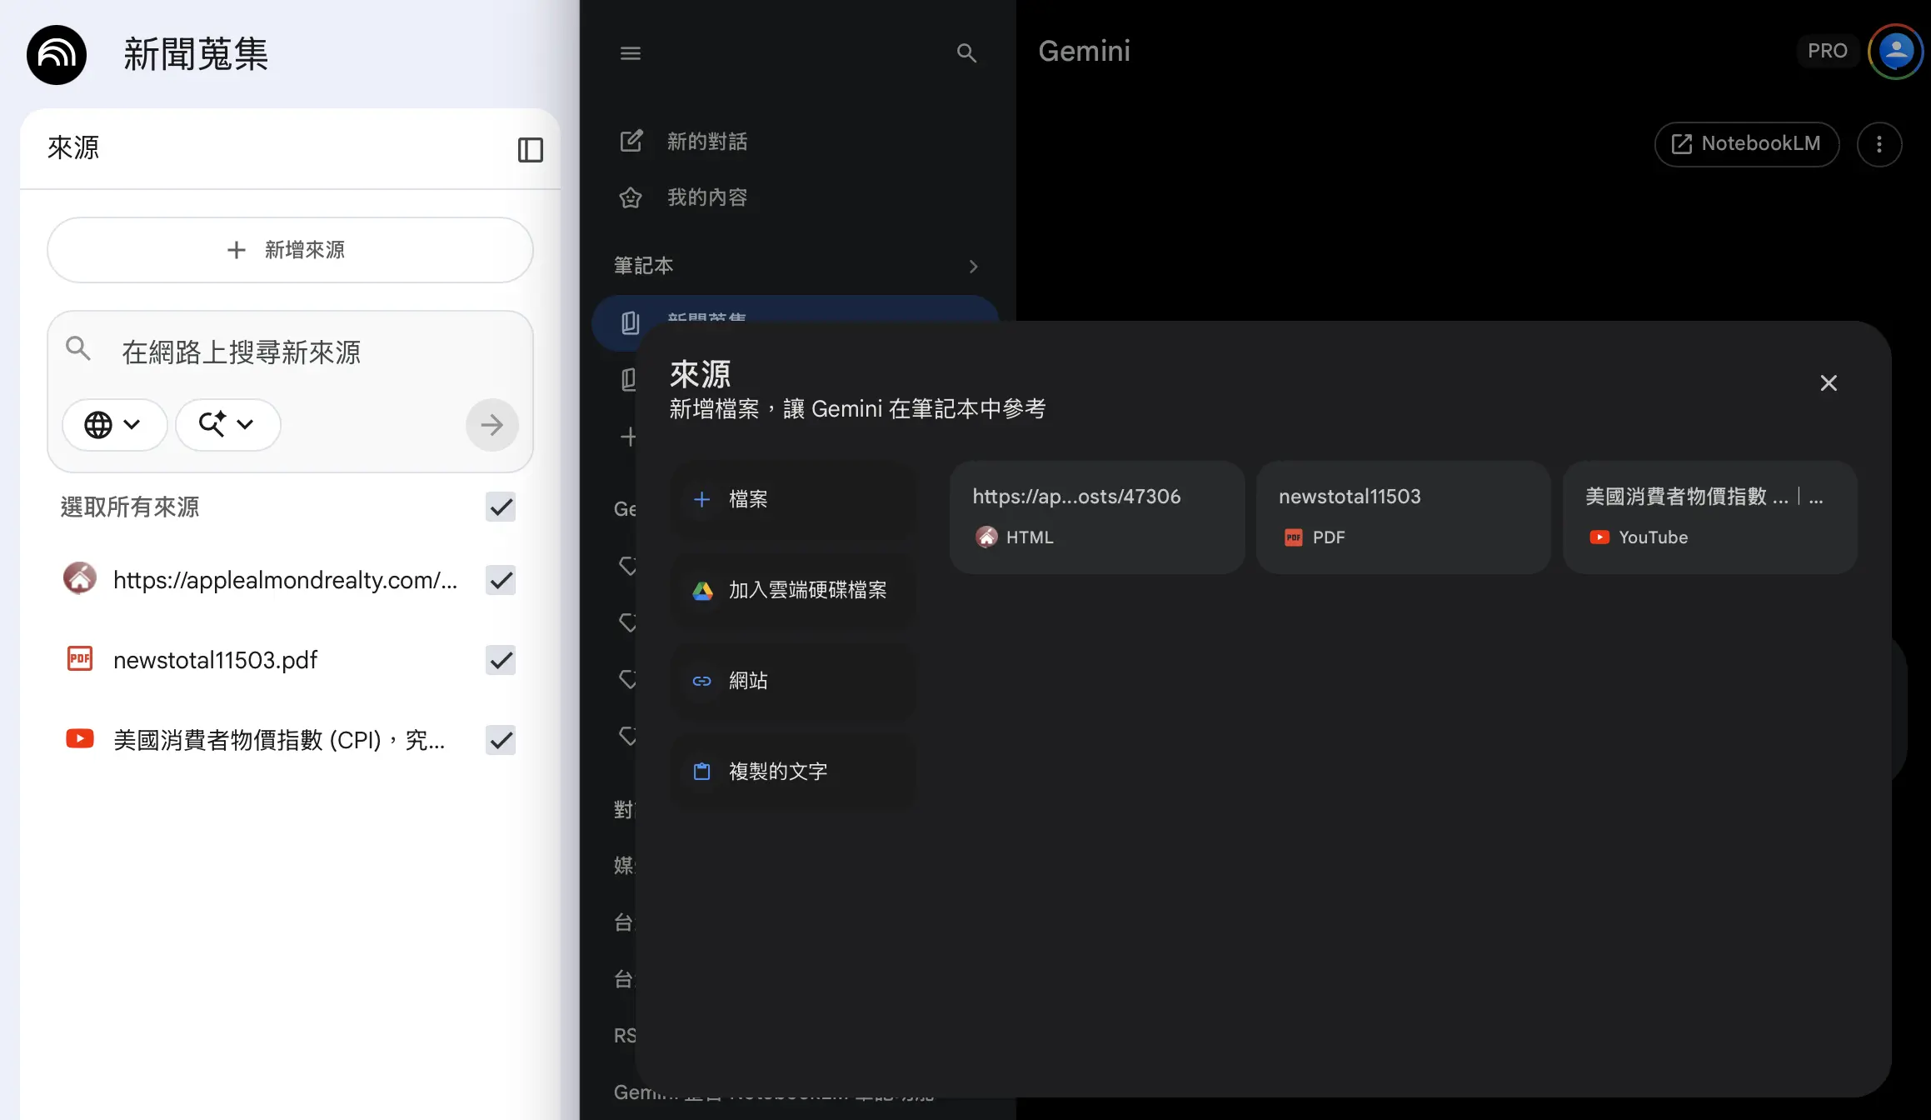This screenshot has height=1120, width=1931.
Task: Click the clipboard icon beside 複製的文字
Action: click(702, 772)
